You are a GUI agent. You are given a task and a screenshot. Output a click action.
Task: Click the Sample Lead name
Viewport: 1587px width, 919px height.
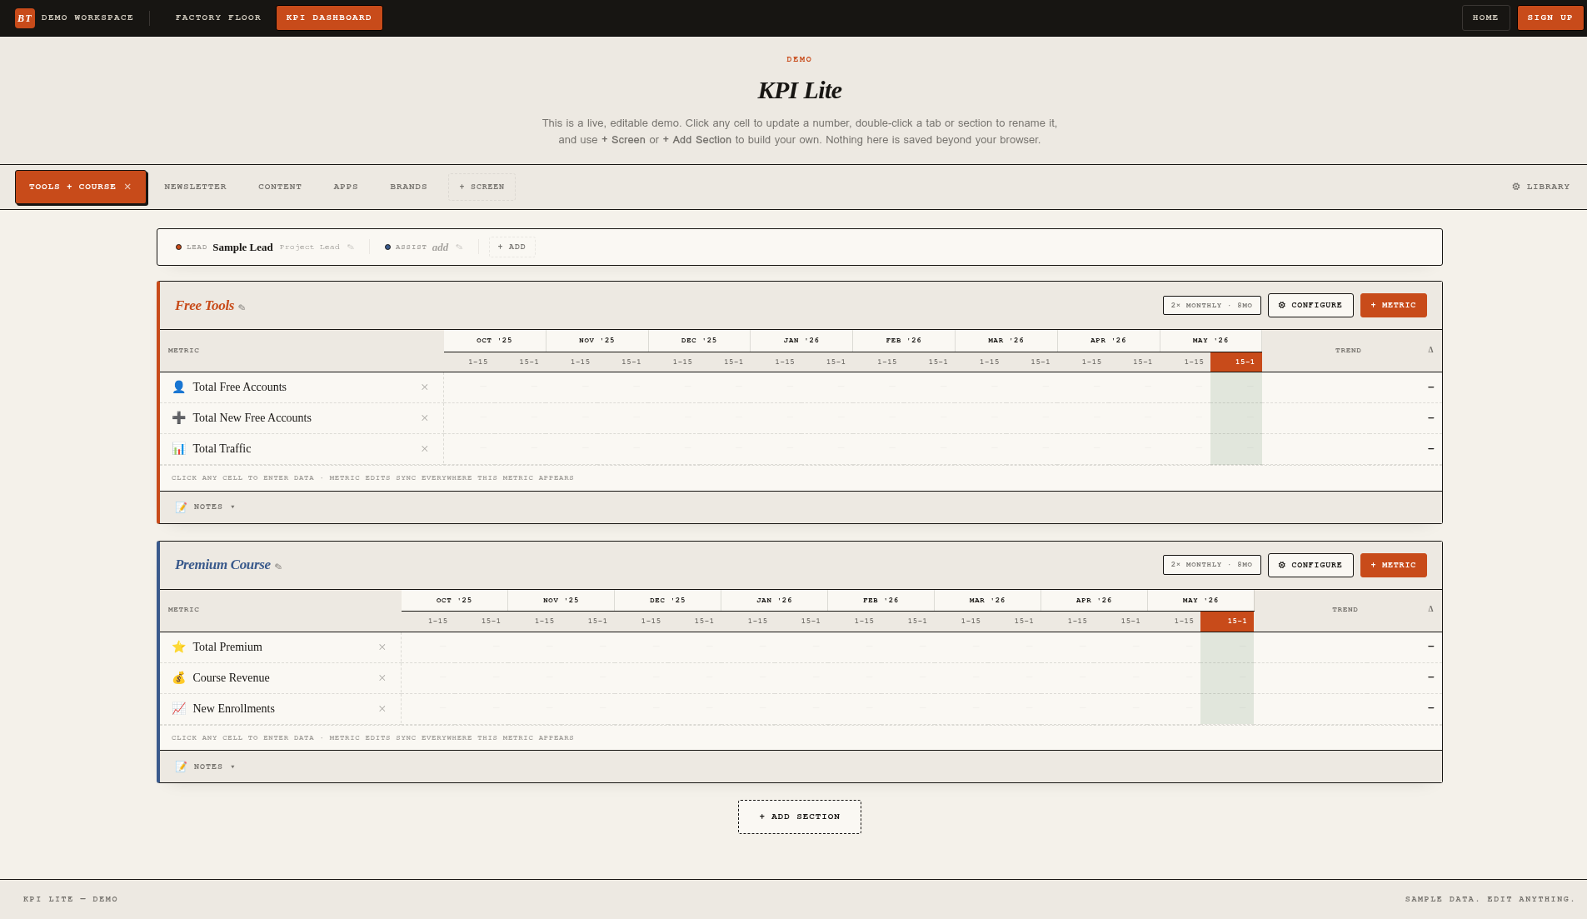pyautogui.click(x=242, y=247)
